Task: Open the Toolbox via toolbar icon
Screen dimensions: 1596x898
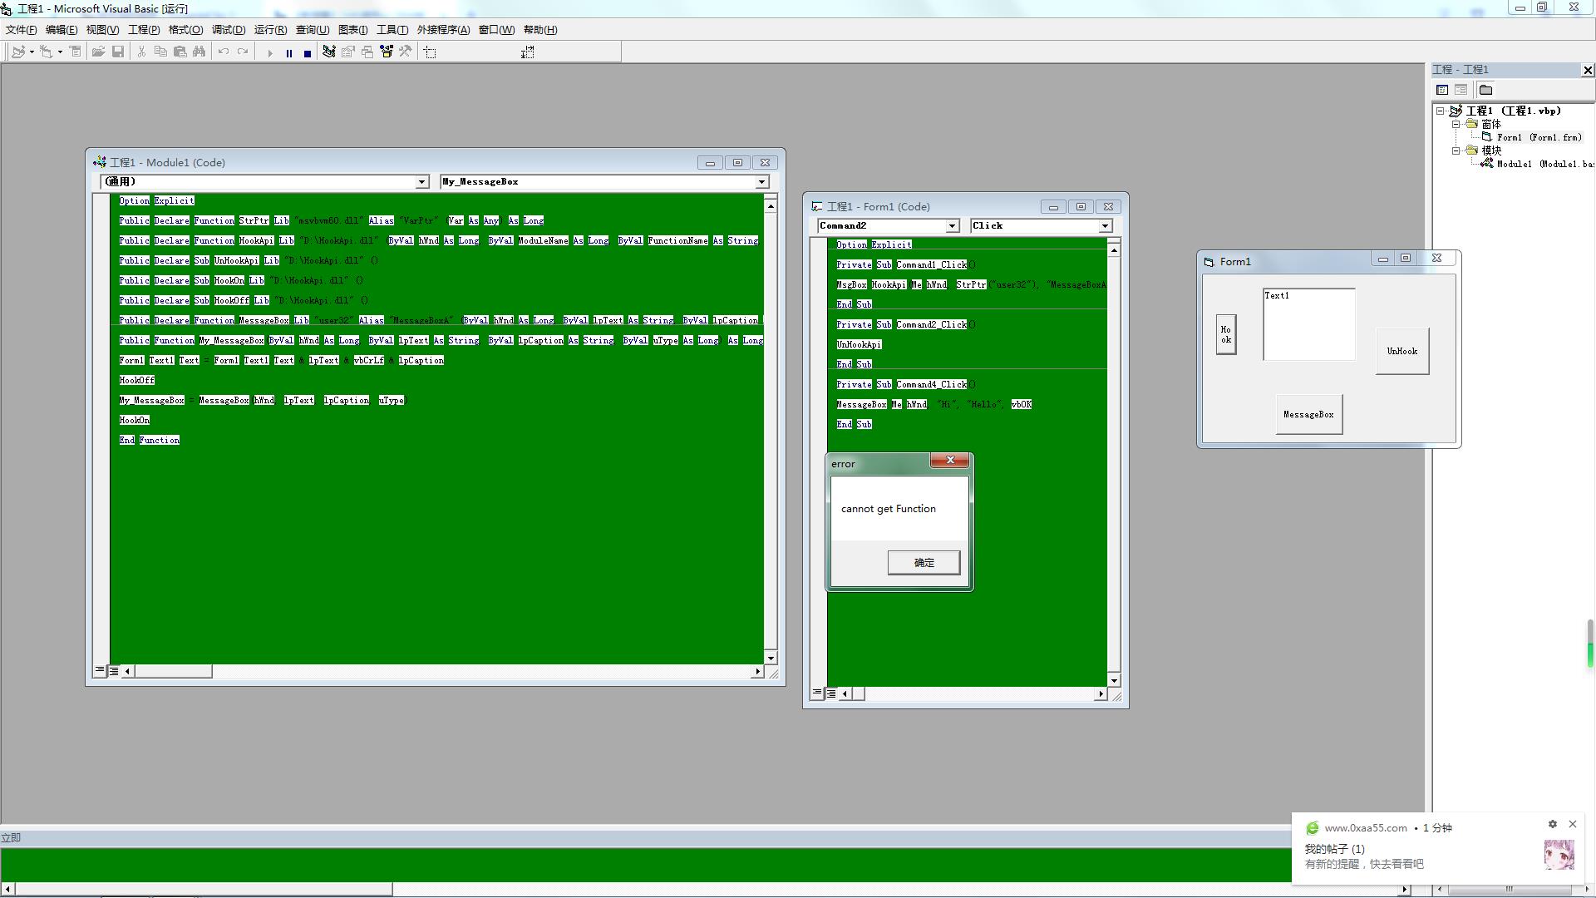Action: click(x=406, y=52)
